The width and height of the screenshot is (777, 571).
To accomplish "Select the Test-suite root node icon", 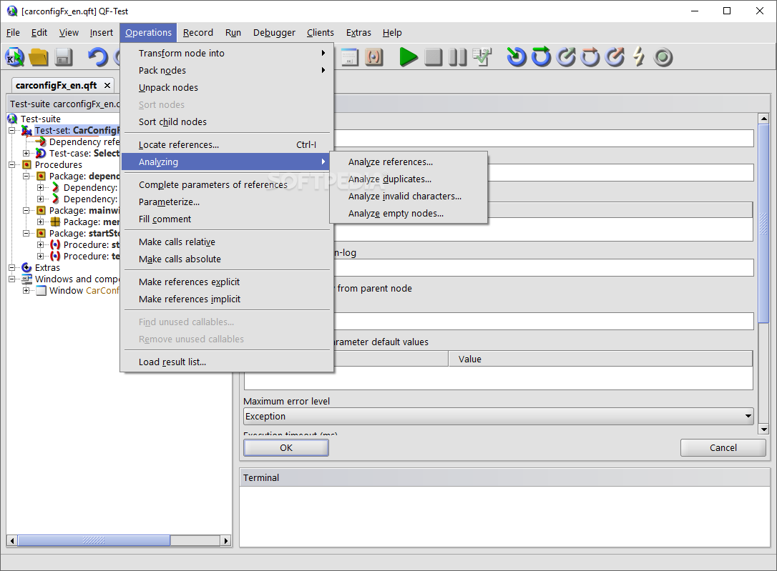I will click(12, 119).
